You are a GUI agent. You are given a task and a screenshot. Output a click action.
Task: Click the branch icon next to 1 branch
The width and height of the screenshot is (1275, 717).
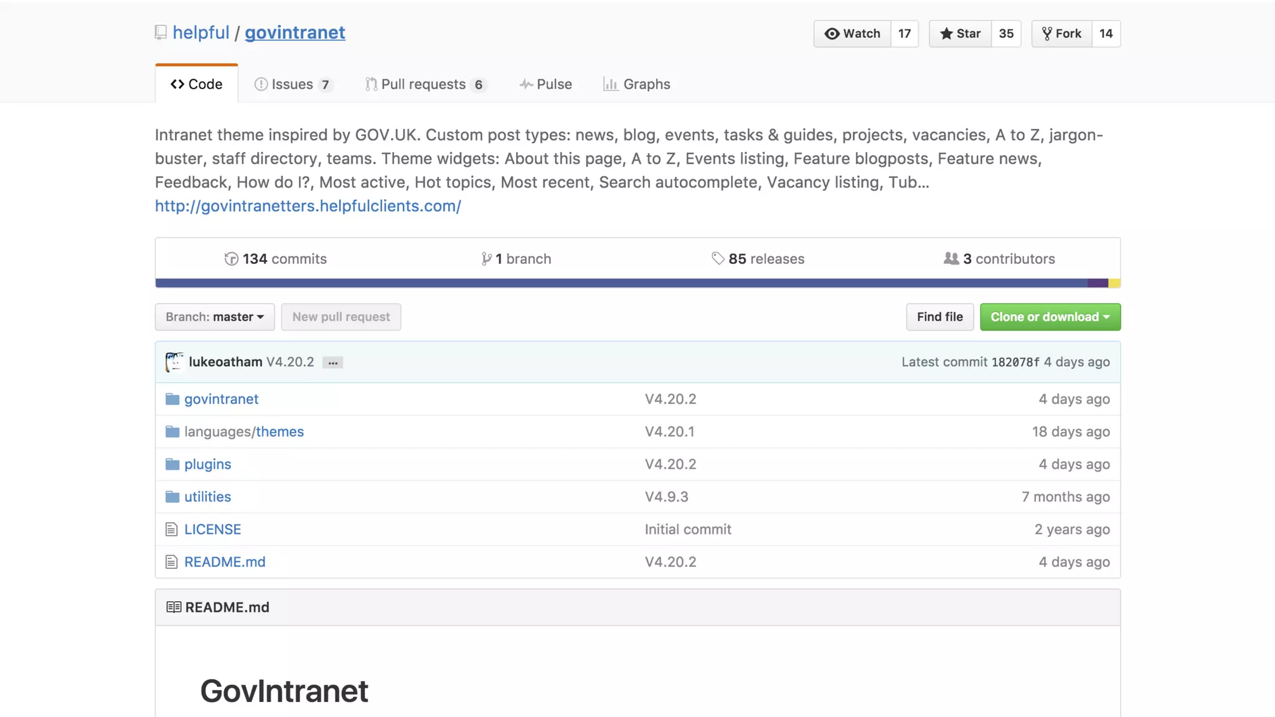coord(486,259)
